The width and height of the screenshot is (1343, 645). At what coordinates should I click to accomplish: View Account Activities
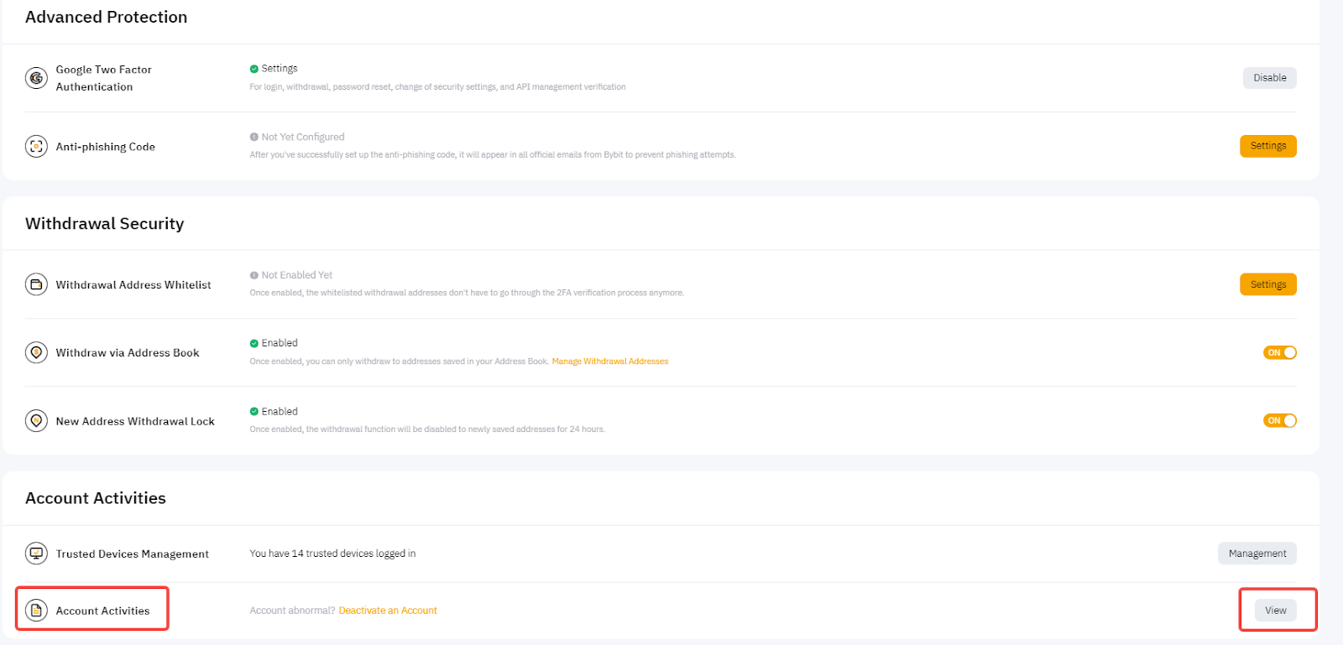click(x=1275, y=611)
